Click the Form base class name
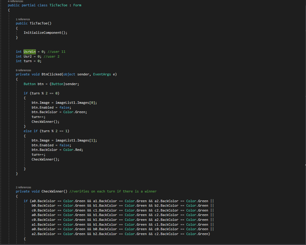Screen dimensions: 306x245 tap(77, 5)
